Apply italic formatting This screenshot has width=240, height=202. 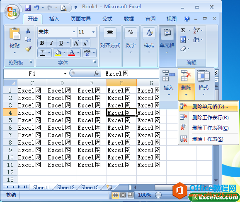[51, 43]
